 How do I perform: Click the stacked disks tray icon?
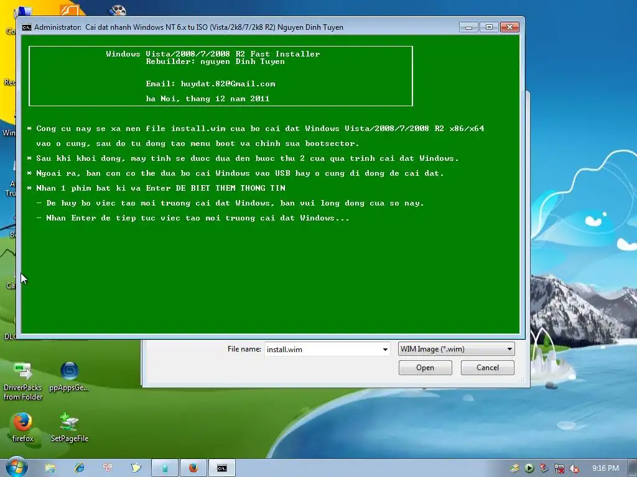[514, 468]
